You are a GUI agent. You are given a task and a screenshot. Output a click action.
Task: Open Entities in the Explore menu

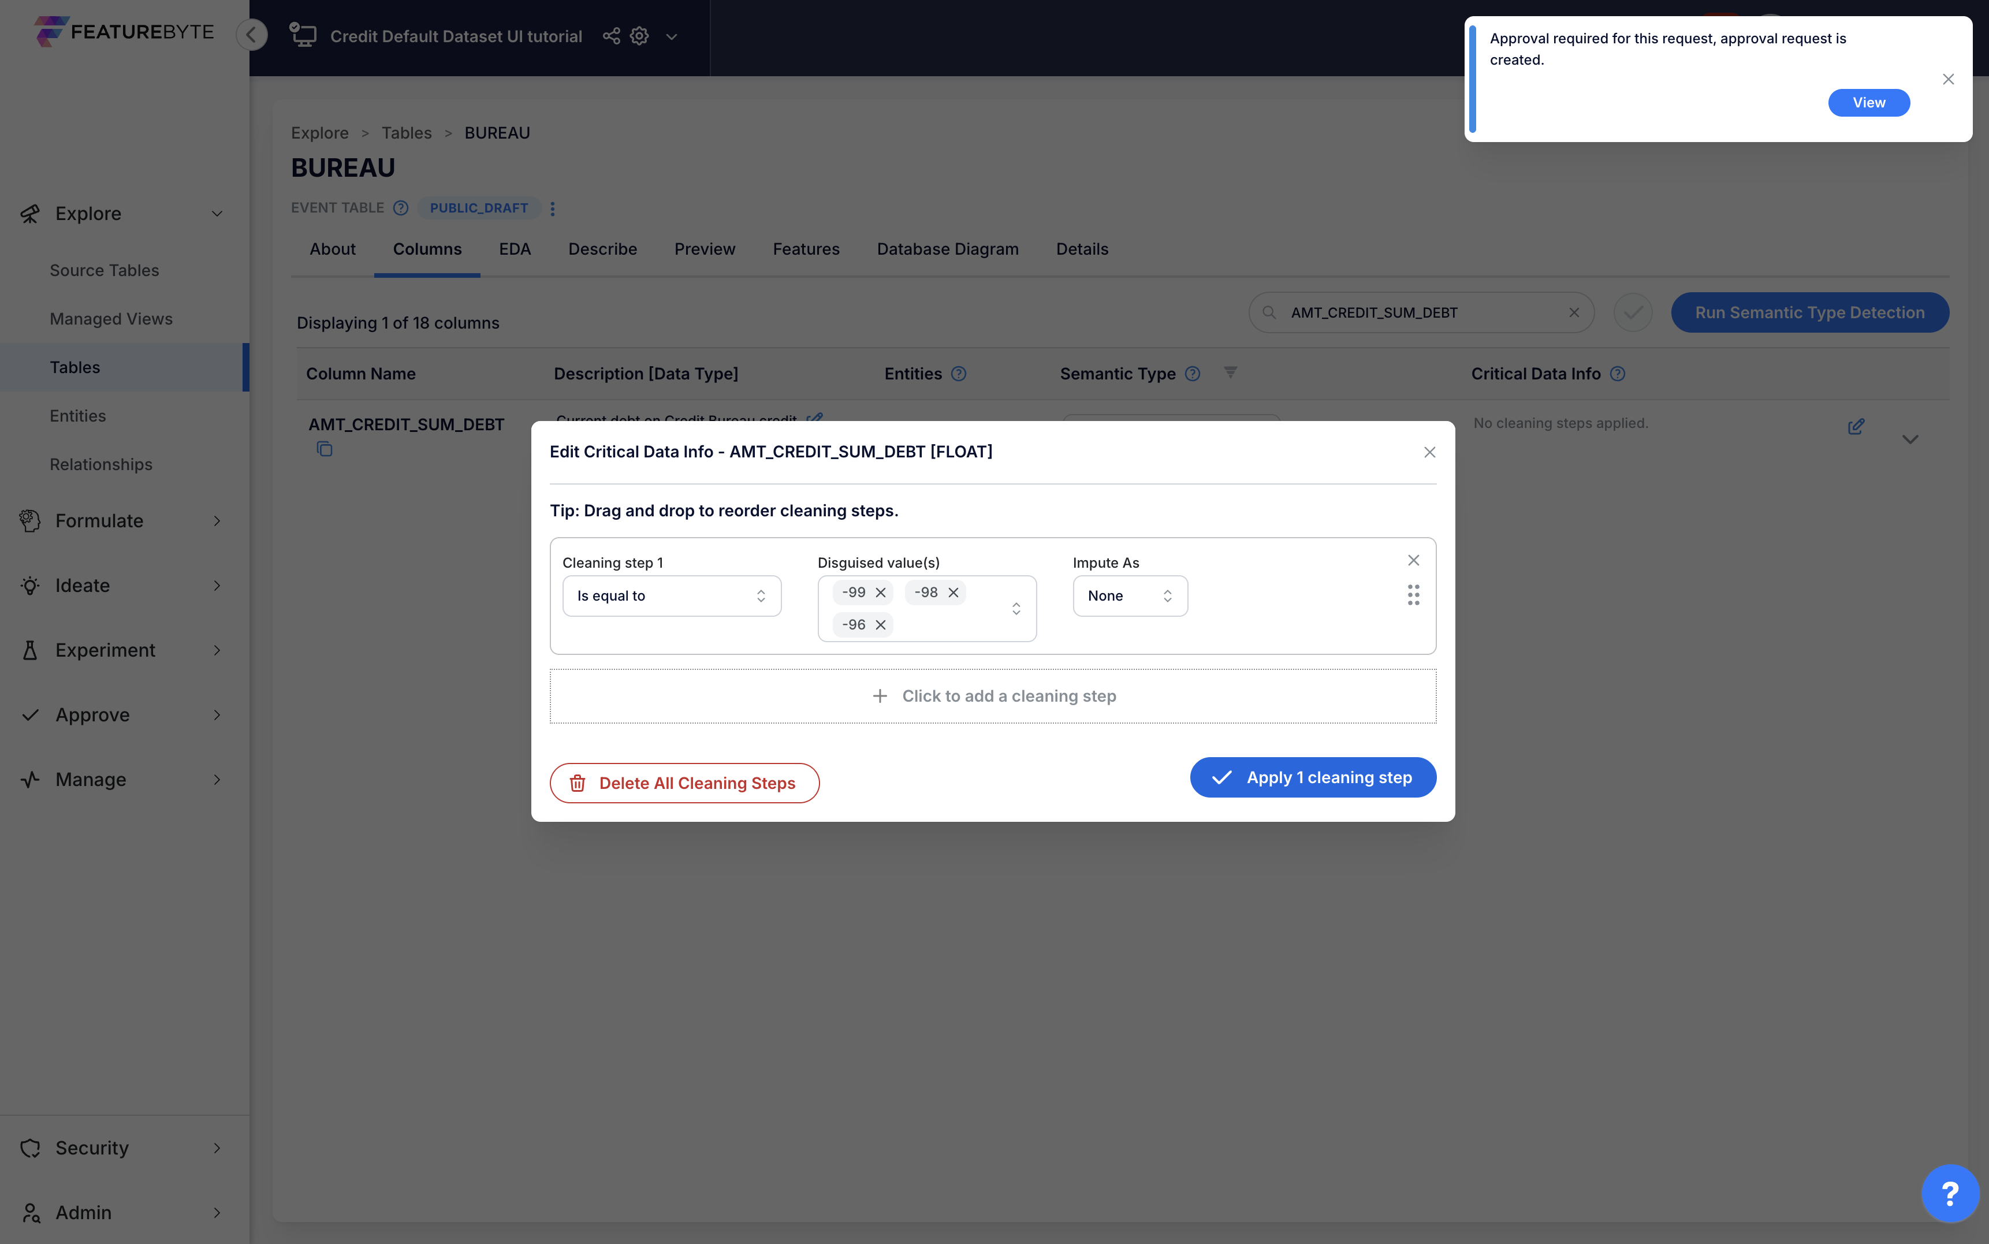pyautogui.click(x=77, y=416)
